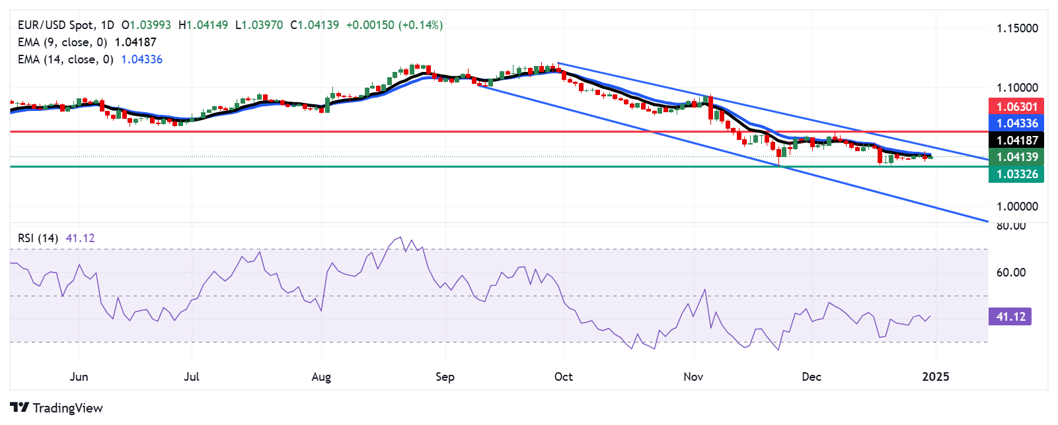1058x425 pixels.
Task: Click the Oct label on time axis
Action: pos(563,377)
